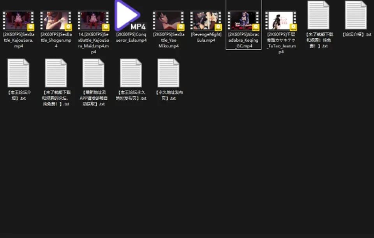
Task: Click the '[RevengeNight]Eula.mp4' file name
Action: [x=206, y=37]
